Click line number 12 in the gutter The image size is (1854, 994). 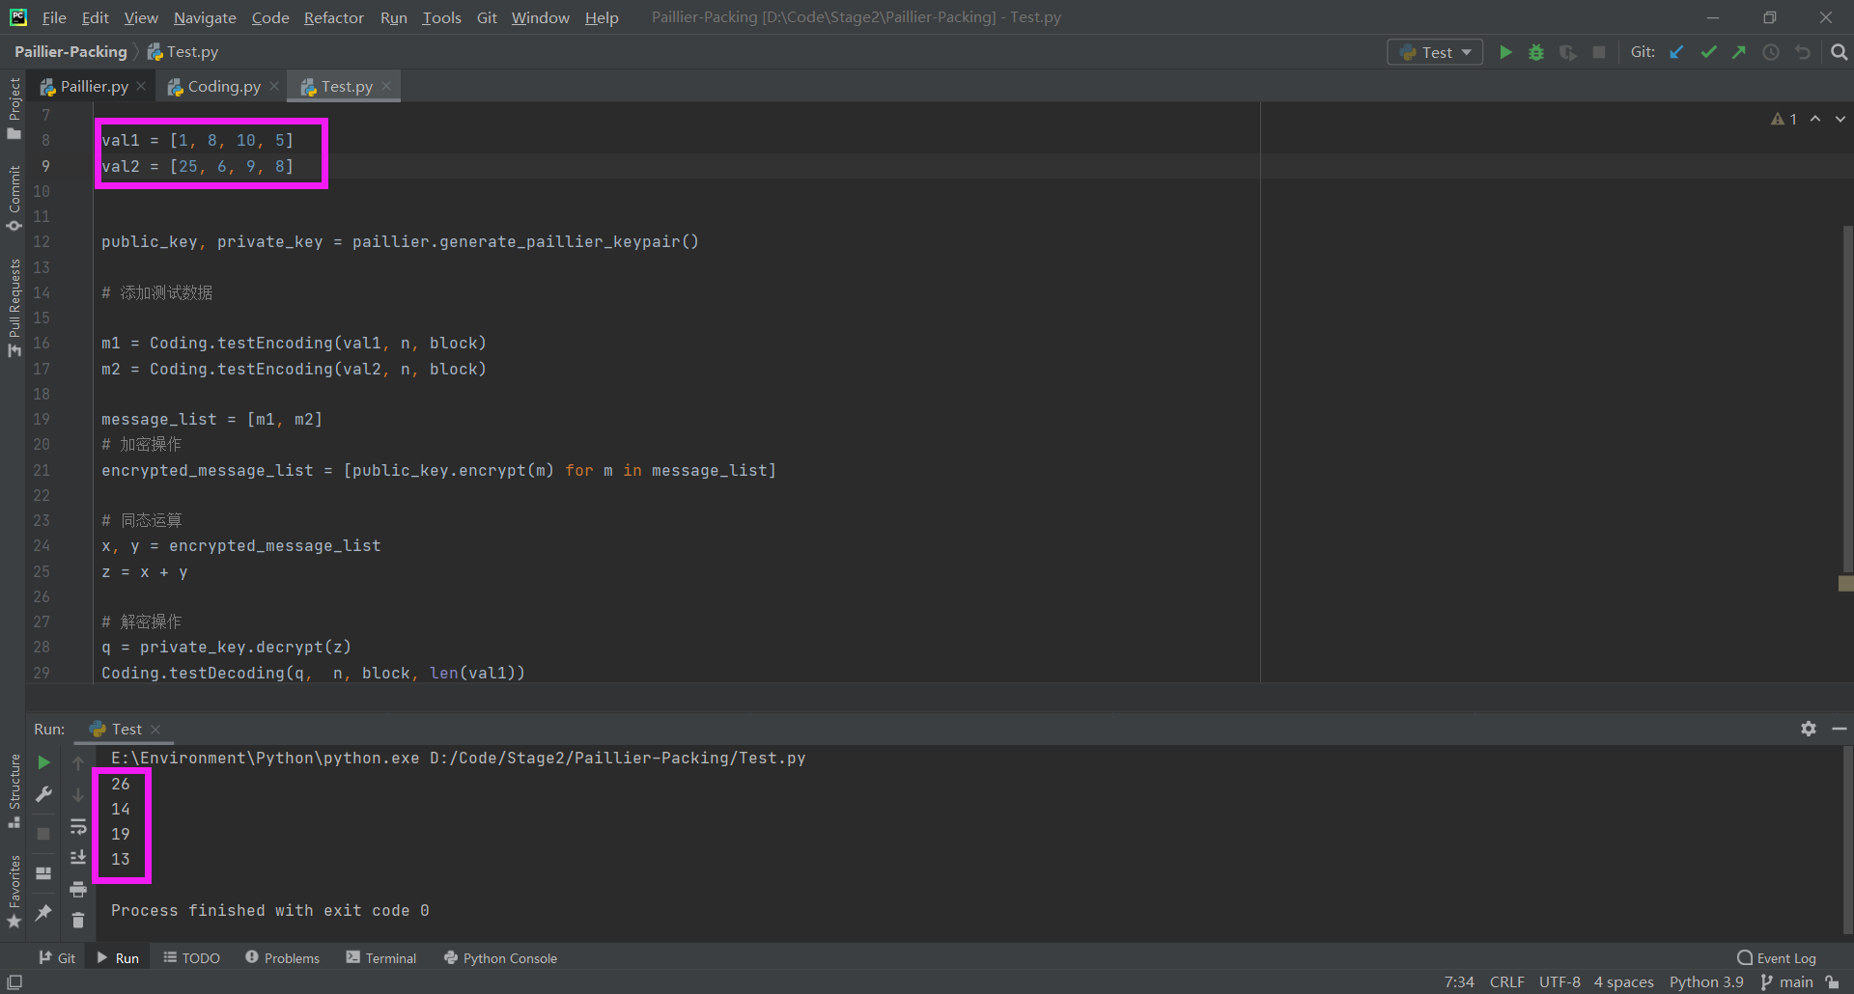(42, 241)
